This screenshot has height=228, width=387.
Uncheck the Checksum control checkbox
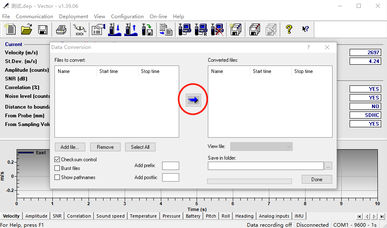click(x=57, y=160)
